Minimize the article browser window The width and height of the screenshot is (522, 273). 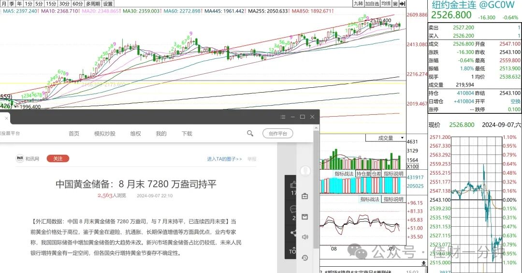[292, 117]
